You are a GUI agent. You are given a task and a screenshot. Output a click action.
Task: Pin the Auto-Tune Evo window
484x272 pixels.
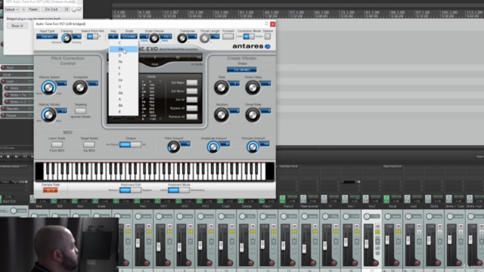(266, 24)
